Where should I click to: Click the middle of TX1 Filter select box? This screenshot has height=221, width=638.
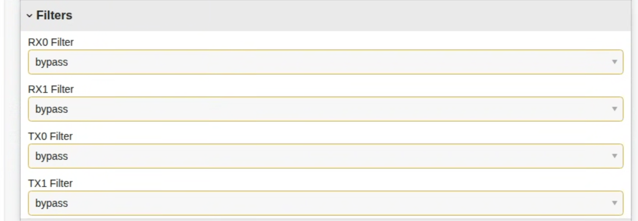(325, 203)
